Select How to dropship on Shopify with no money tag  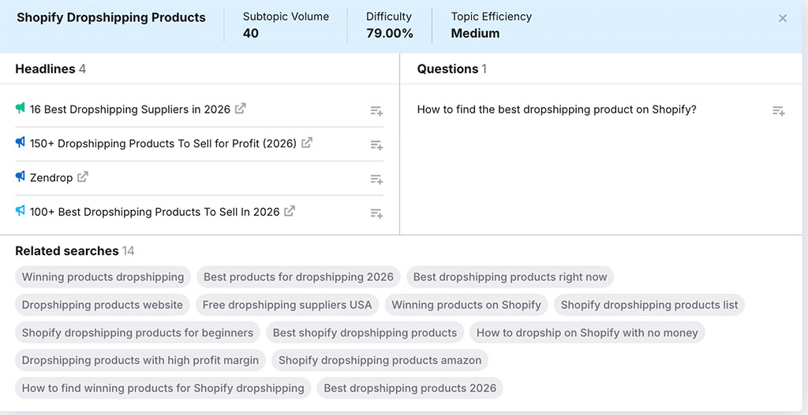click(587, 332)
